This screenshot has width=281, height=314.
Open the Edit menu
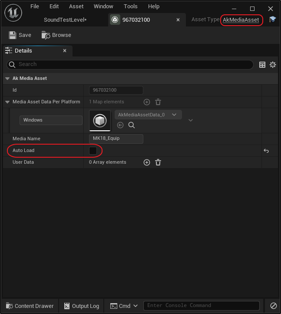tap(54, 7)
